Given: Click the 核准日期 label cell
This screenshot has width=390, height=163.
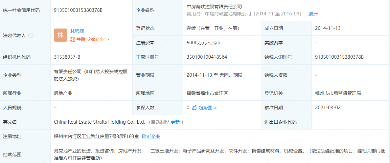Looking at the screenshot, I should (x=286, y=108).
